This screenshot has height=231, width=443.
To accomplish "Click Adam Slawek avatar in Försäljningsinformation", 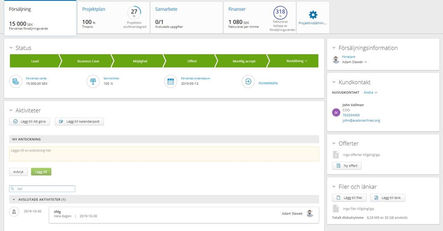I will click(336, 59).
